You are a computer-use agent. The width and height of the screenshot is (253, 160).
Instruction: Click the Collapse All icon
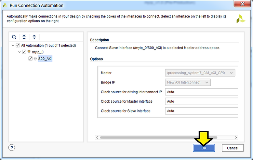(24, 37)
